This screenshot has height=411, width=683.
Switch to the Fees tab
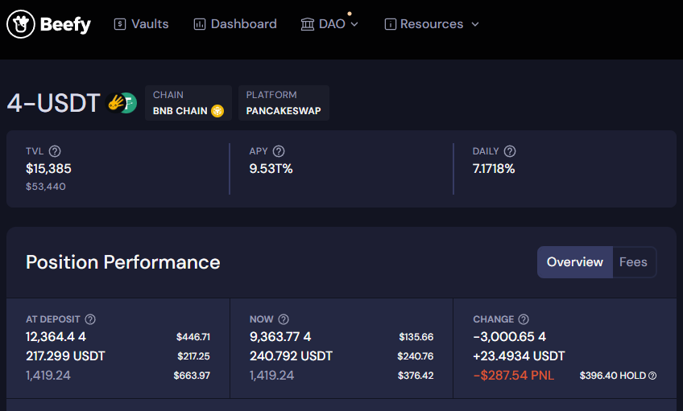tap(633, 262)
